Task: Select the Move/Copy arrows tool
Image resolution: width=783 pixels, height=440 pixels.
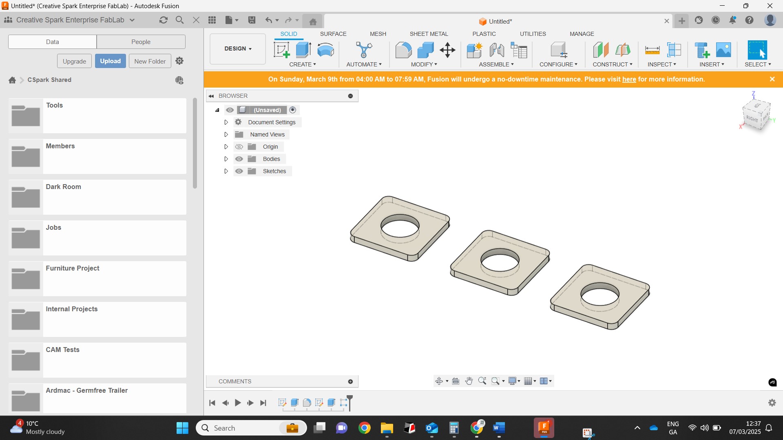Action: [447, 50]
